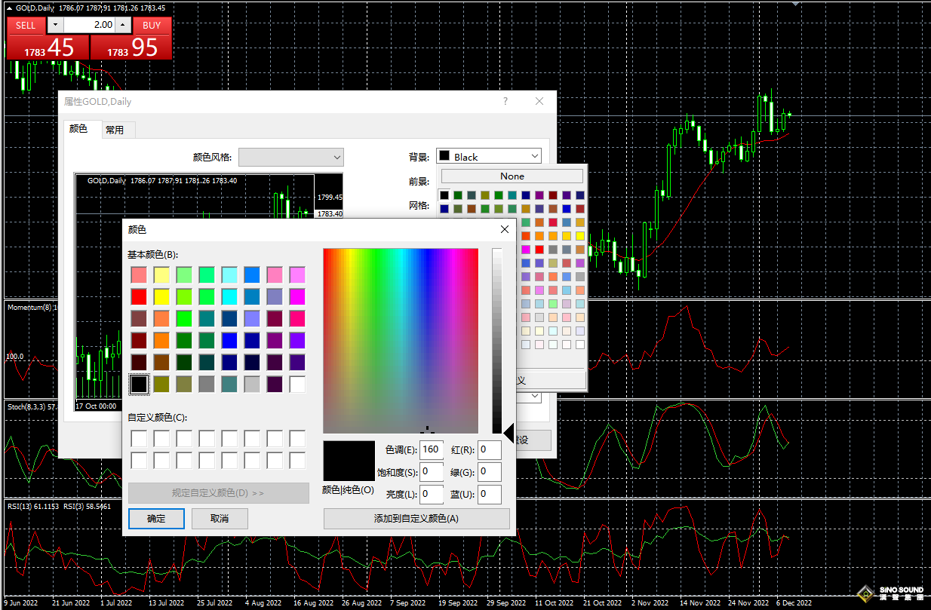The height and width of the screenshot is (610, 931).
Task: Click the chart shift marker triangle at the chart's top edge
Action: tap(794, 3)
